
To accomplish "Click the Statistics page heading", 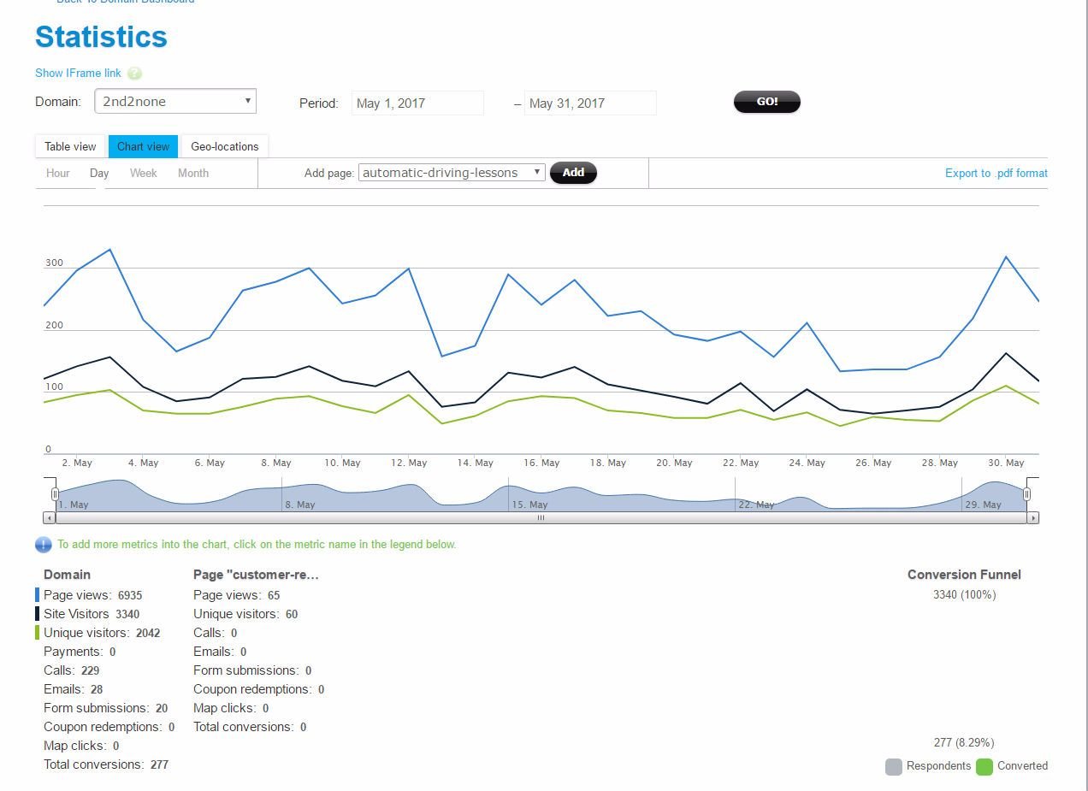I will pos(101,37).
